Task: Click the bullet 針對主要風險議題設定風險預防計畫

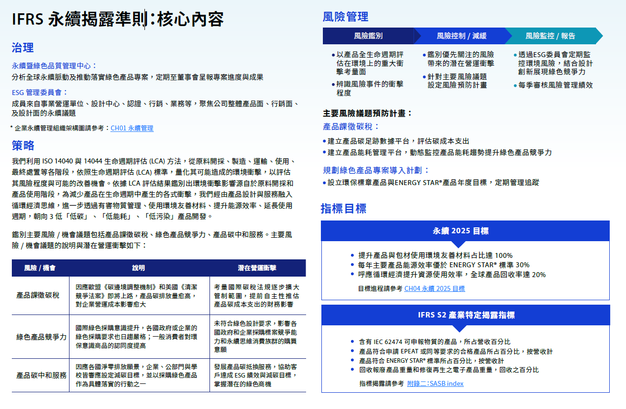Action: click(x=456, y=81)
